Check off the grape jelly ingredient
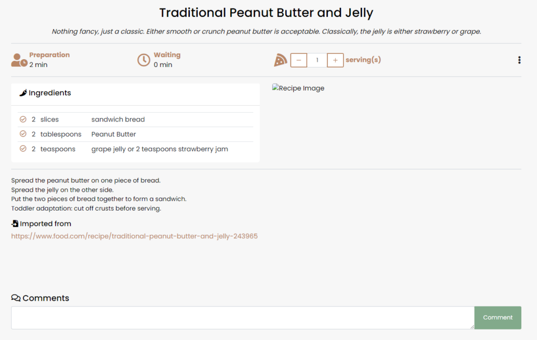Screen dimensions: 537x340 23,149
